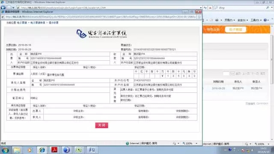Open the blue round arrow app taskbar icon
274x154 pixels.
[66, 150]
